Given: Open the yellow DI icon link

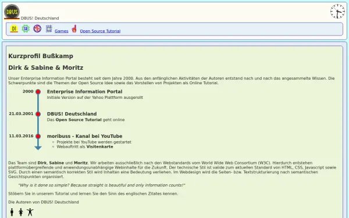Looking at the screenshot, I should (14, 28).
